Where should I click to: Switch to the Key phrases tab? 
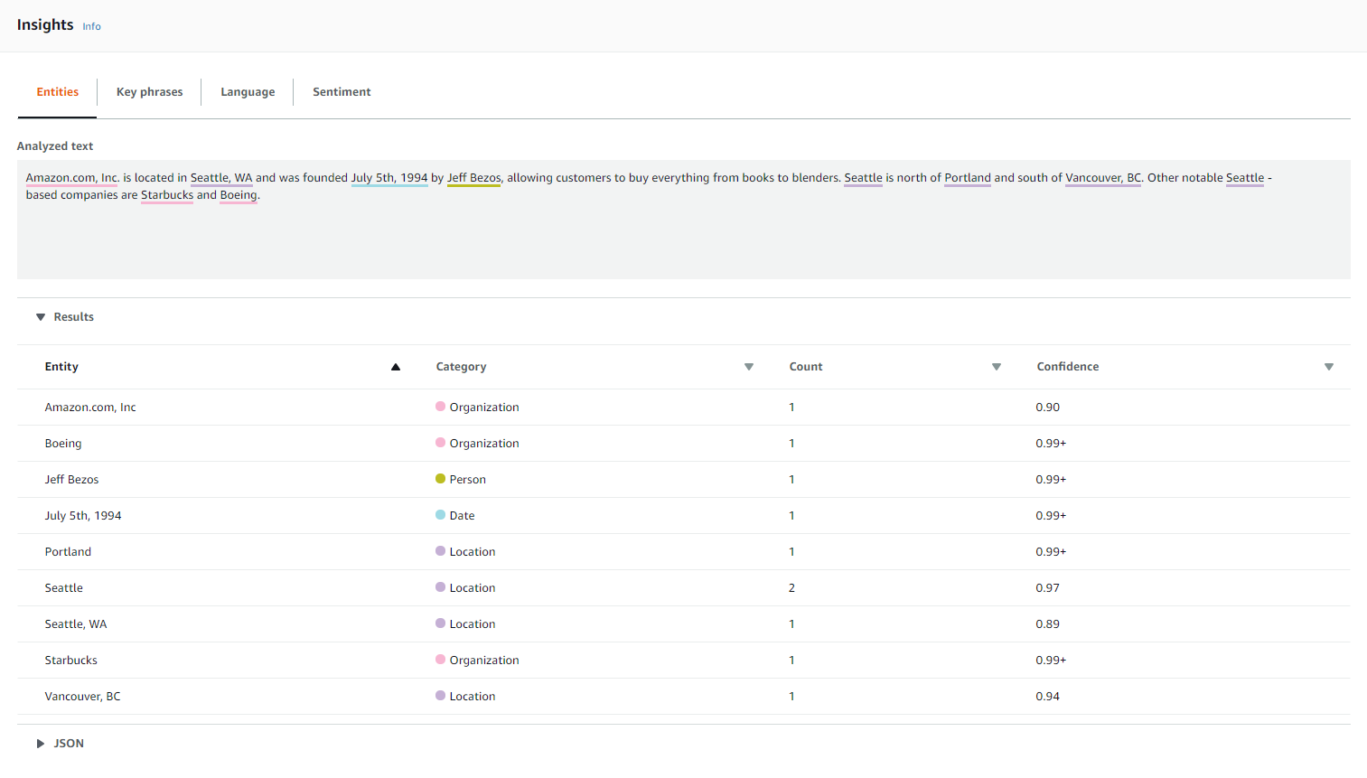[150, 92]
